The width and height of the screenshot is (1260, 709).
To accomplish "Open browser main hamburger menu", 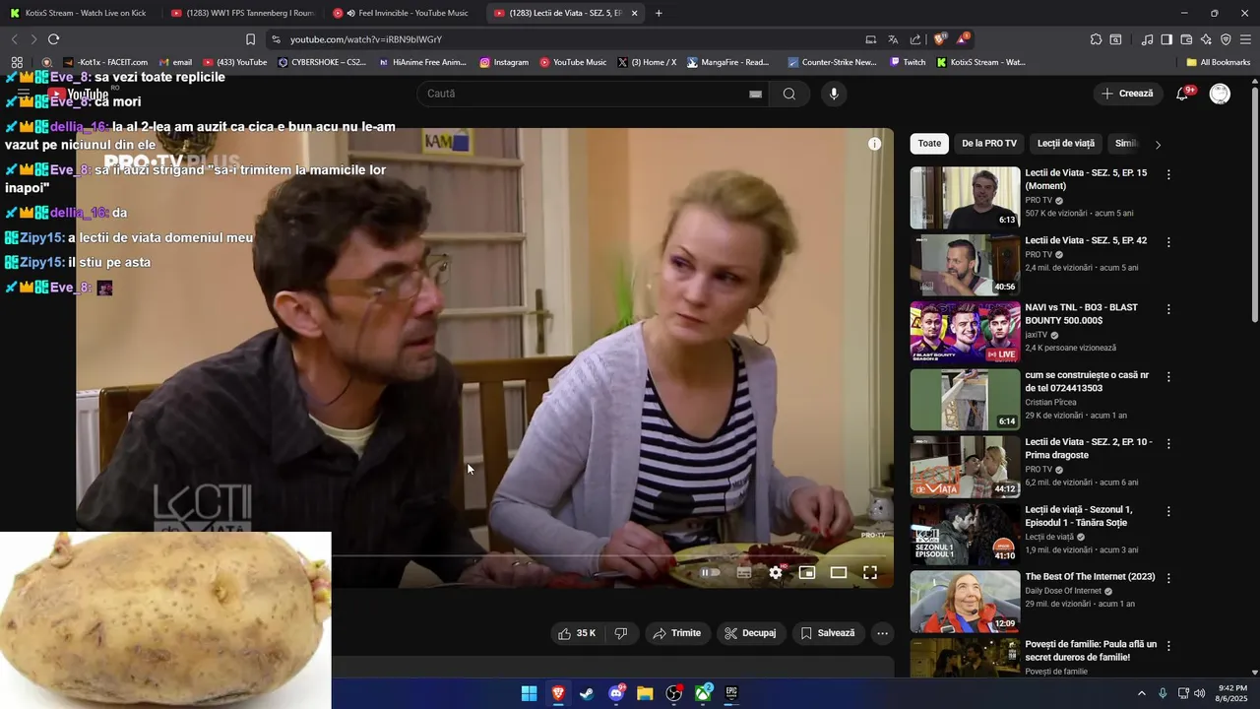I will 1246,39.
